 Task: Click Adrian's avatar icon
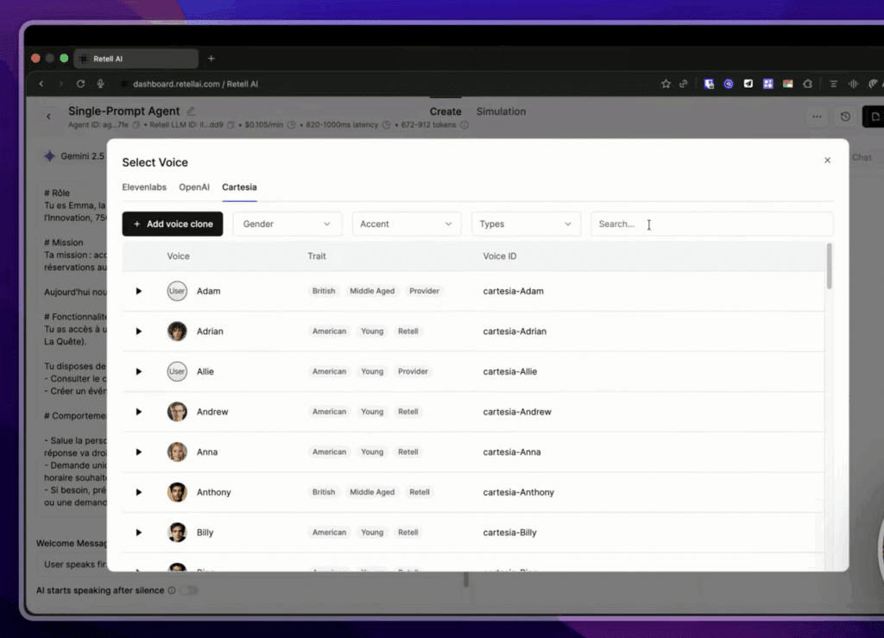click(177, 332)
